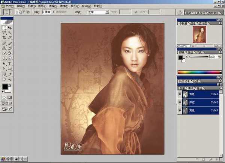Toggle visibility of 洋红 (Magenta) channel
Viewport: 225px width, 163px height.
(x=179, y=102)
